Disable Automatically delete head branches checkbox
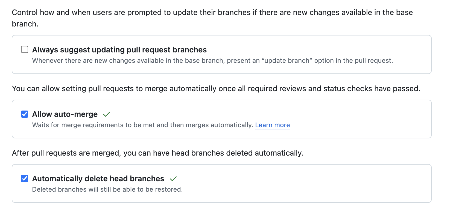The image size is (456, 214). pos(25,179)
